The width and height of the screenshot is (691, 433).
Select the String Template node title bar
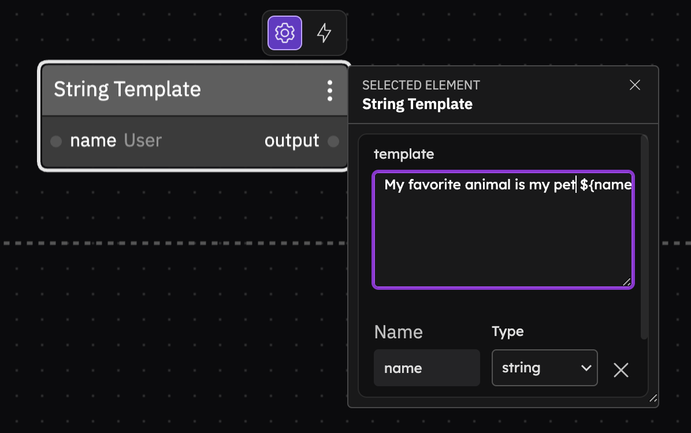[x=173, y=90]
